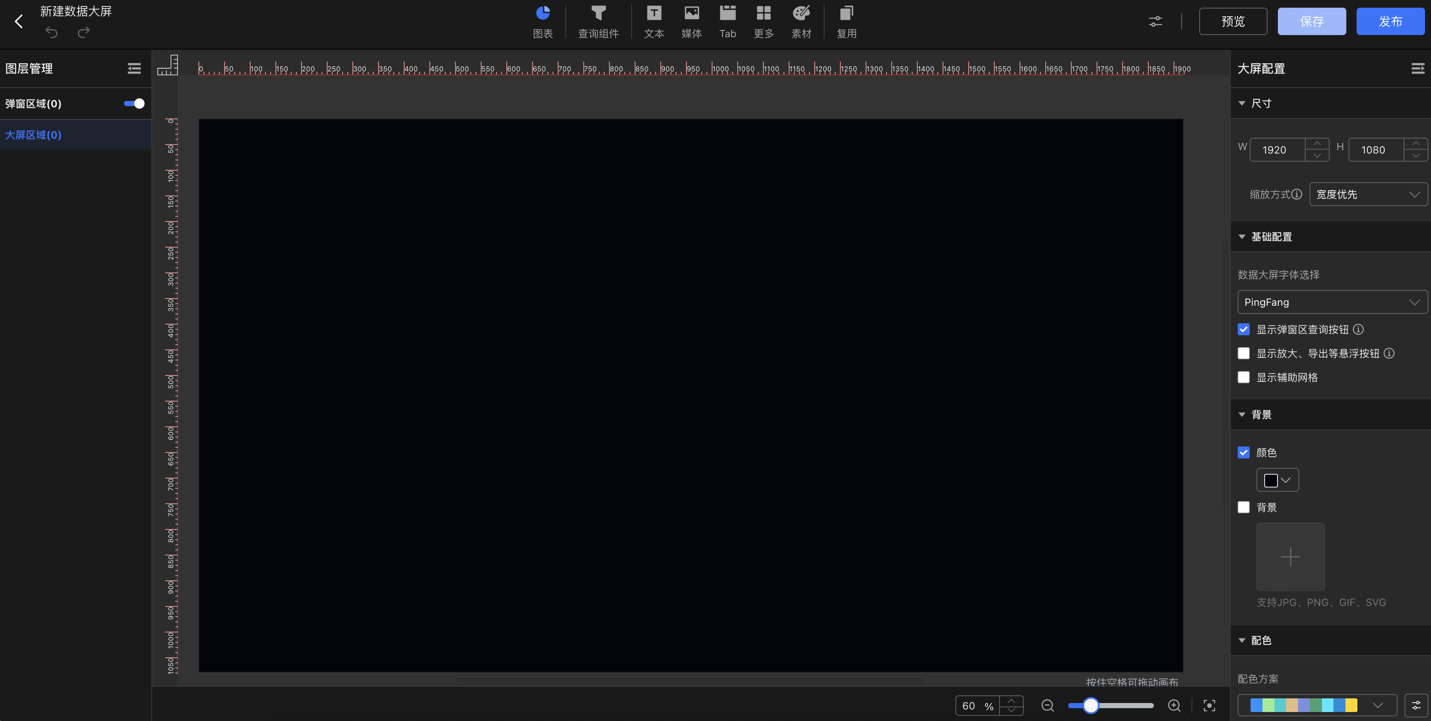Open the 媒体 media icon
The image size is (1431, 721).
tap(691, 13)
